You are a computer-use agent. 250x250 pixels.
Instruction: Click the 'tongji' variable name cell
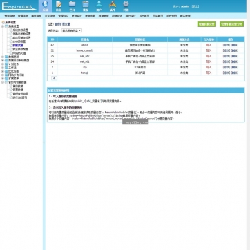[x=85, y=73]
